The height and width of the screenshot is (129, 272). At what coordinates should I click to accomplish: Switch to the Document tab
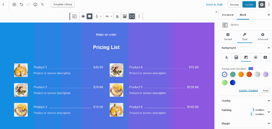pos(228,15)
